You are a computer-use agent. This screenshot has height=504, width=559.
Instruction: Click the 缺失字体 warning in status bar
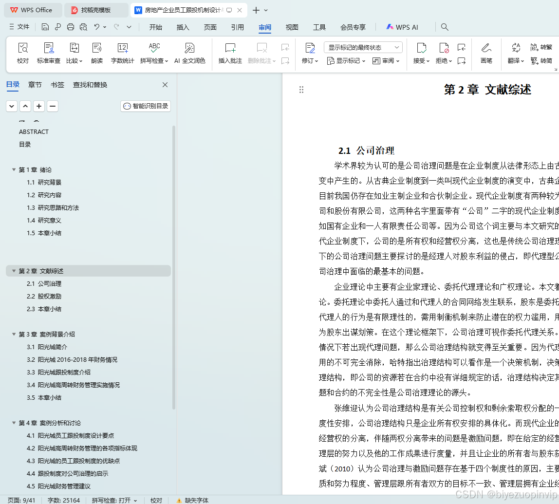(x=192, y=500)
